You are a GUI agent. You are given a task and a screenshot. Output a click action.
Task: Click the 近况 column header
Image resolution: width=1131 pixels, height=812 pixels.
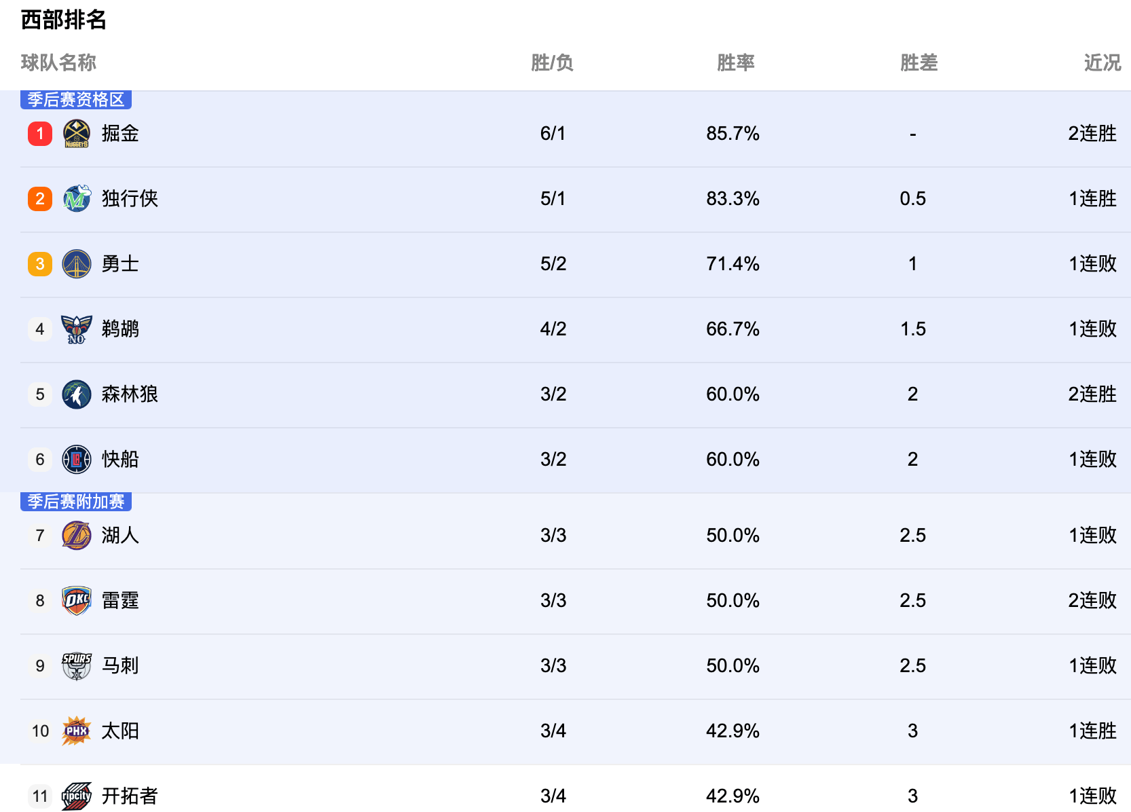pyautogui.click(x=1102, y=63)
